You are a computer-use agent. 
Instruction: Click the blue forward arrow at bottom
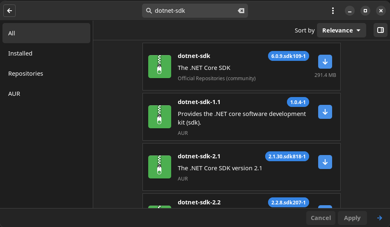(380, 218)
